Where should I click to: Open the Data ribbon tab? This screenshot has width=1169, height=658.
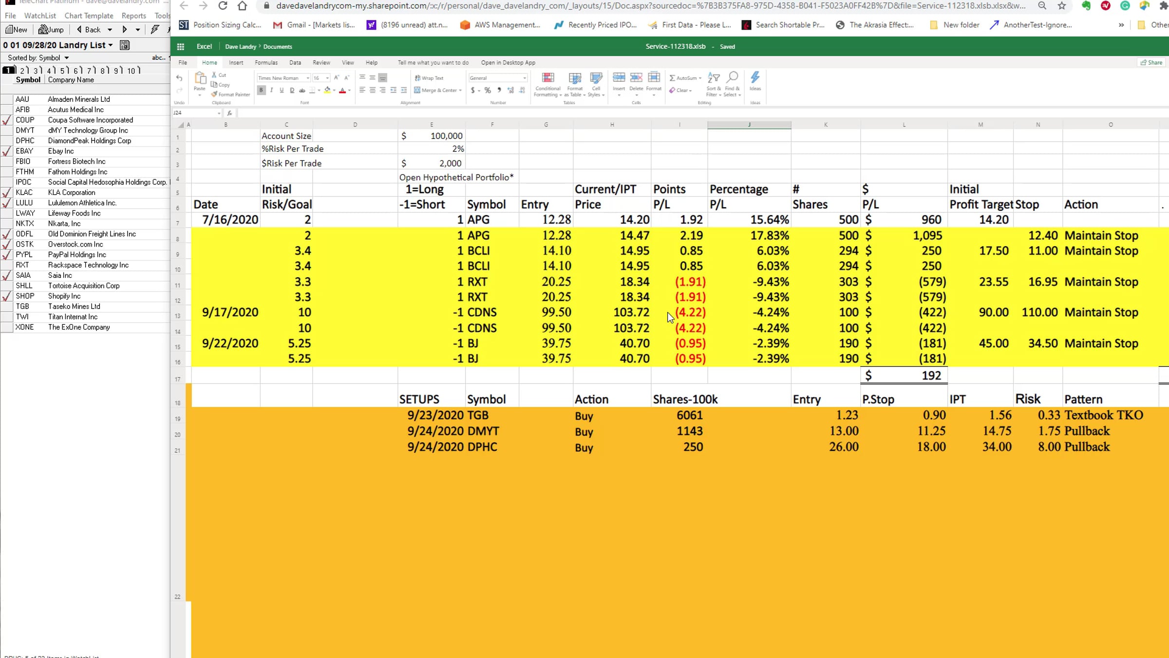pyautogui.click(x=295, y=63)
